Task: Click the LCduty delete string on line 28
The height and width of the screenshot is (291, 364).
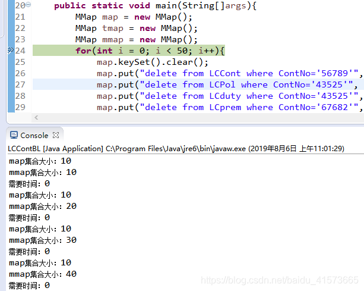Action: coord(249,96)
